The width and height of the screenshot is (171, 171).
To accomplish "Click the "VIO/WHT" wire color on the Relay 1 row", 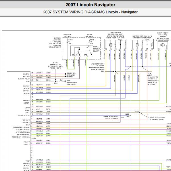I will pyautogui.click(x=39, y=143).
